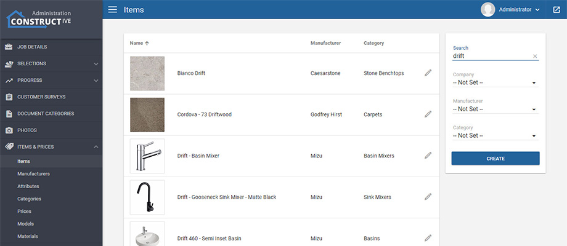Edit the Drift - Basin Mixer item
Viewport: 567px width, 246px height.
pos(428,156)
